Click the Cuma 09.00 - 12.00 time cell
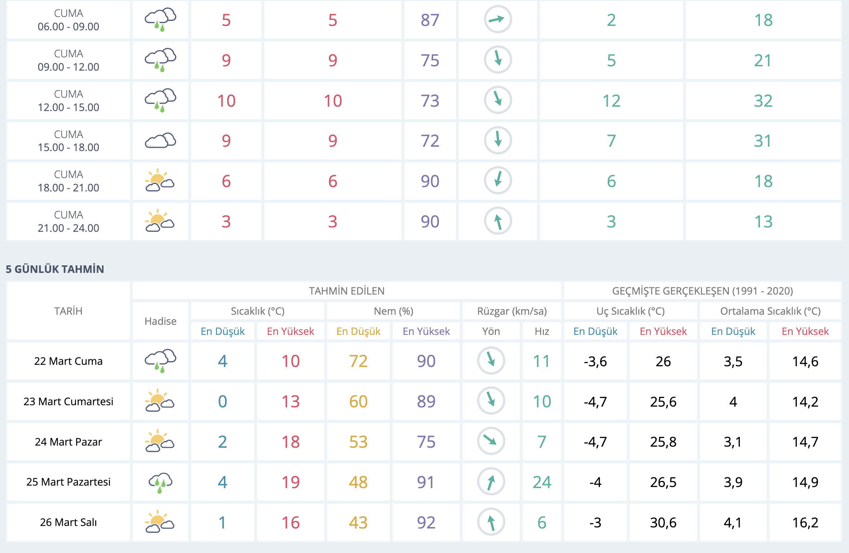Screen dimensions: 849x553 [68, 60]
